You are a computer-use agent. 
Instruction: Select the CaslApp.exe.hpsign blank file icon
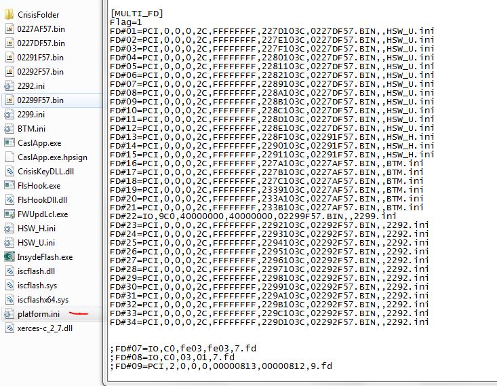pos(9,157)
